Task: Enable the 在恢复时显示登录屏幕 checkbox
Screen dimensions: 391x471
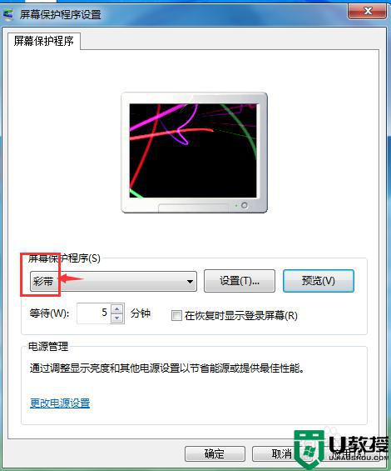Action: pyautogui.click(x=176, y=316)
